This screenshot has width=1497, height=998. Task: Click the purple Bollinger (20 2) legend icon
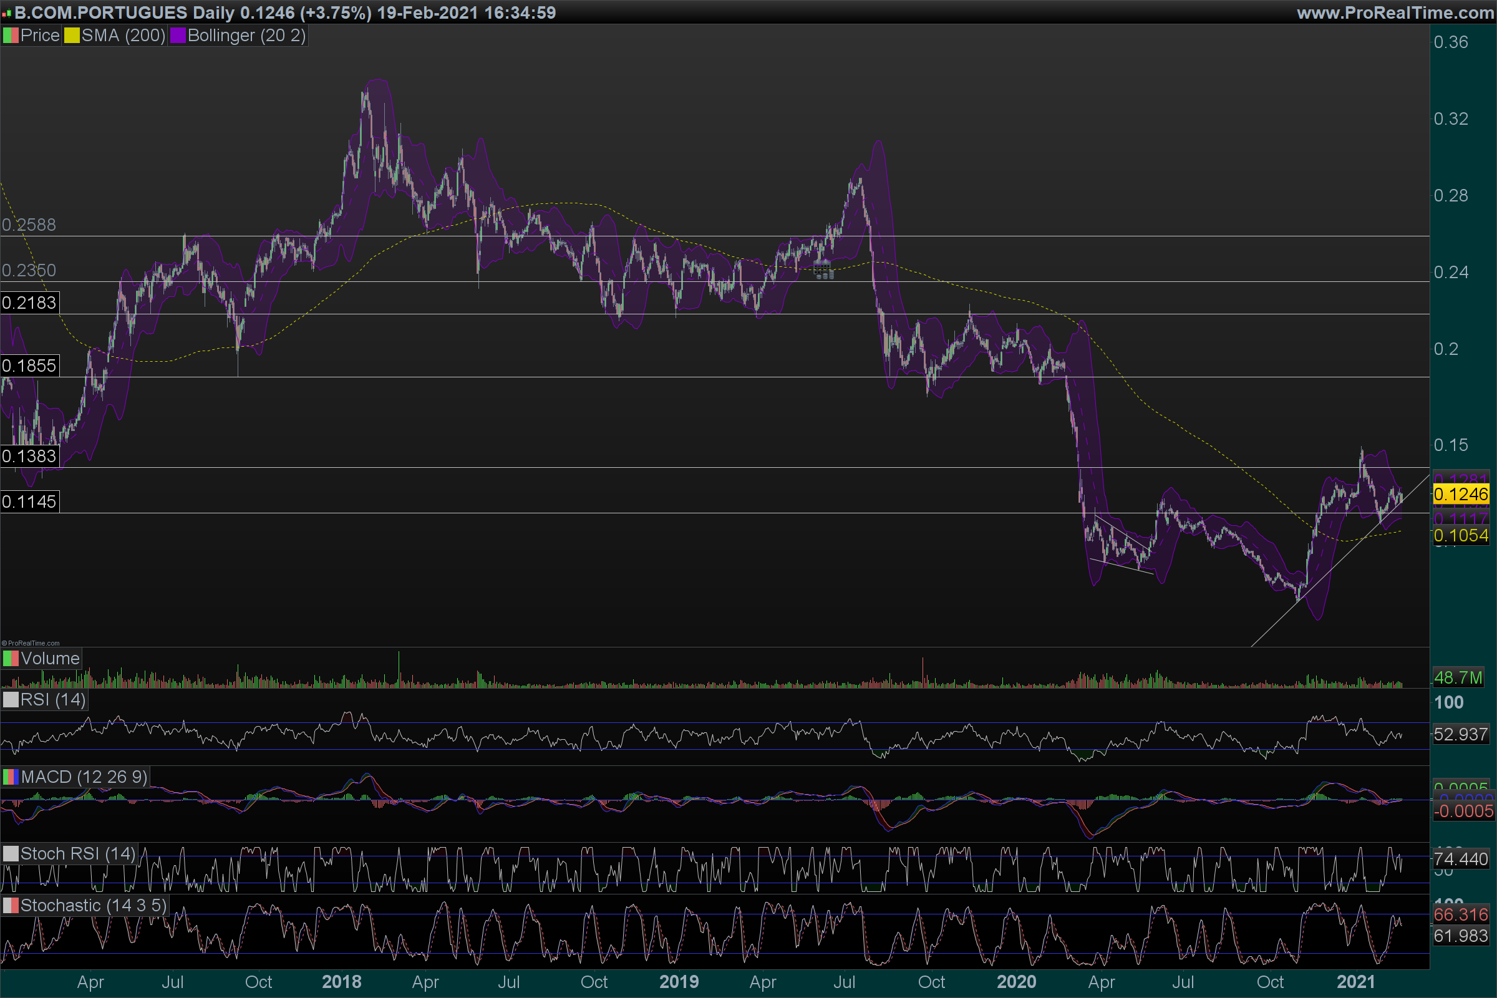(178, 36)
